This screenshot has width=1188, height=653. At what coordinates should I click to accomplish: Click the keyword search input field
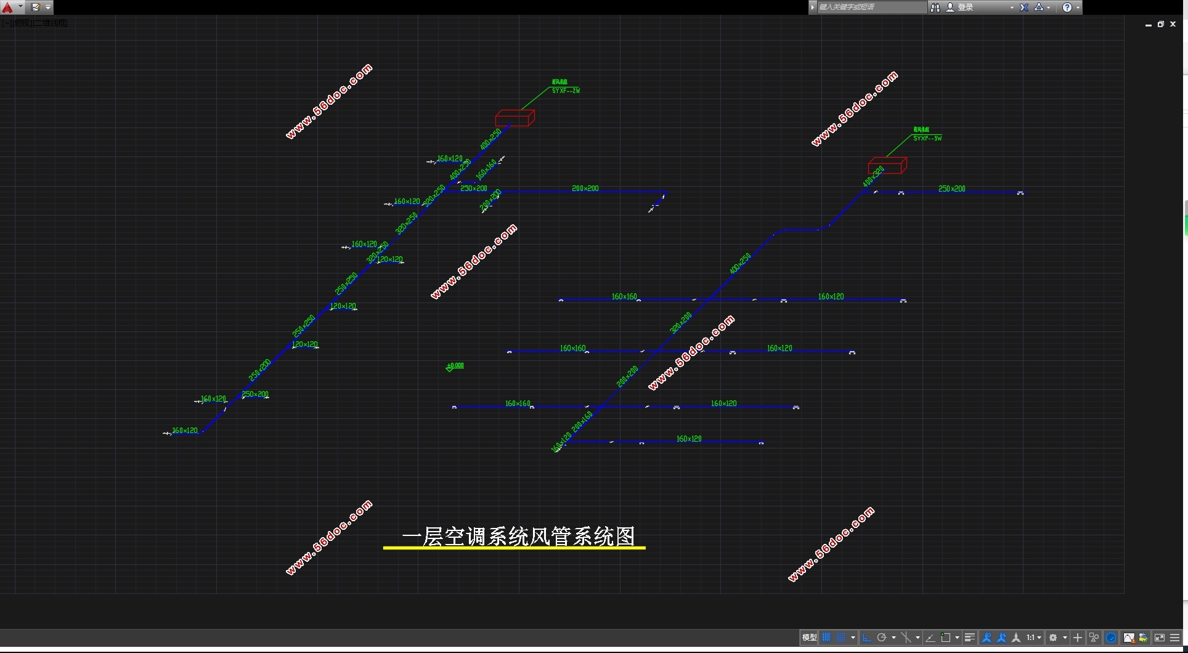click(x=872, y=7)
